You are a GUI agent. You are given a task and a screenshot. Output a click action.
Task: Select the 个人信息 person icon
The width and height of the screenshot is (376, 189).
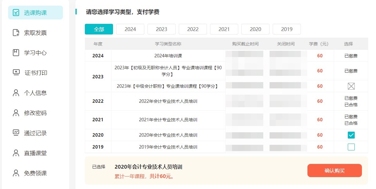pyautogui.click(x=16, y=93)
